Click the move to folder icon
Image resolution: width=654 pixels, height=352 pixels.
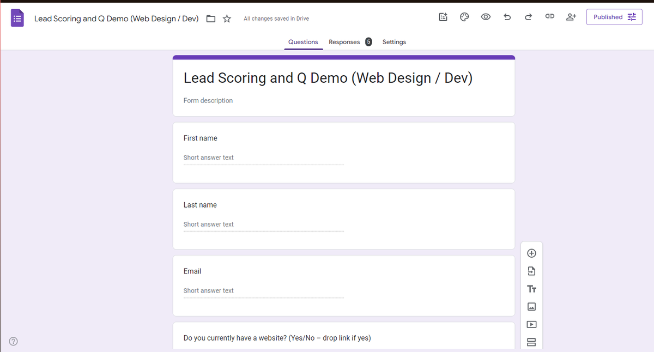click(211, 19)
